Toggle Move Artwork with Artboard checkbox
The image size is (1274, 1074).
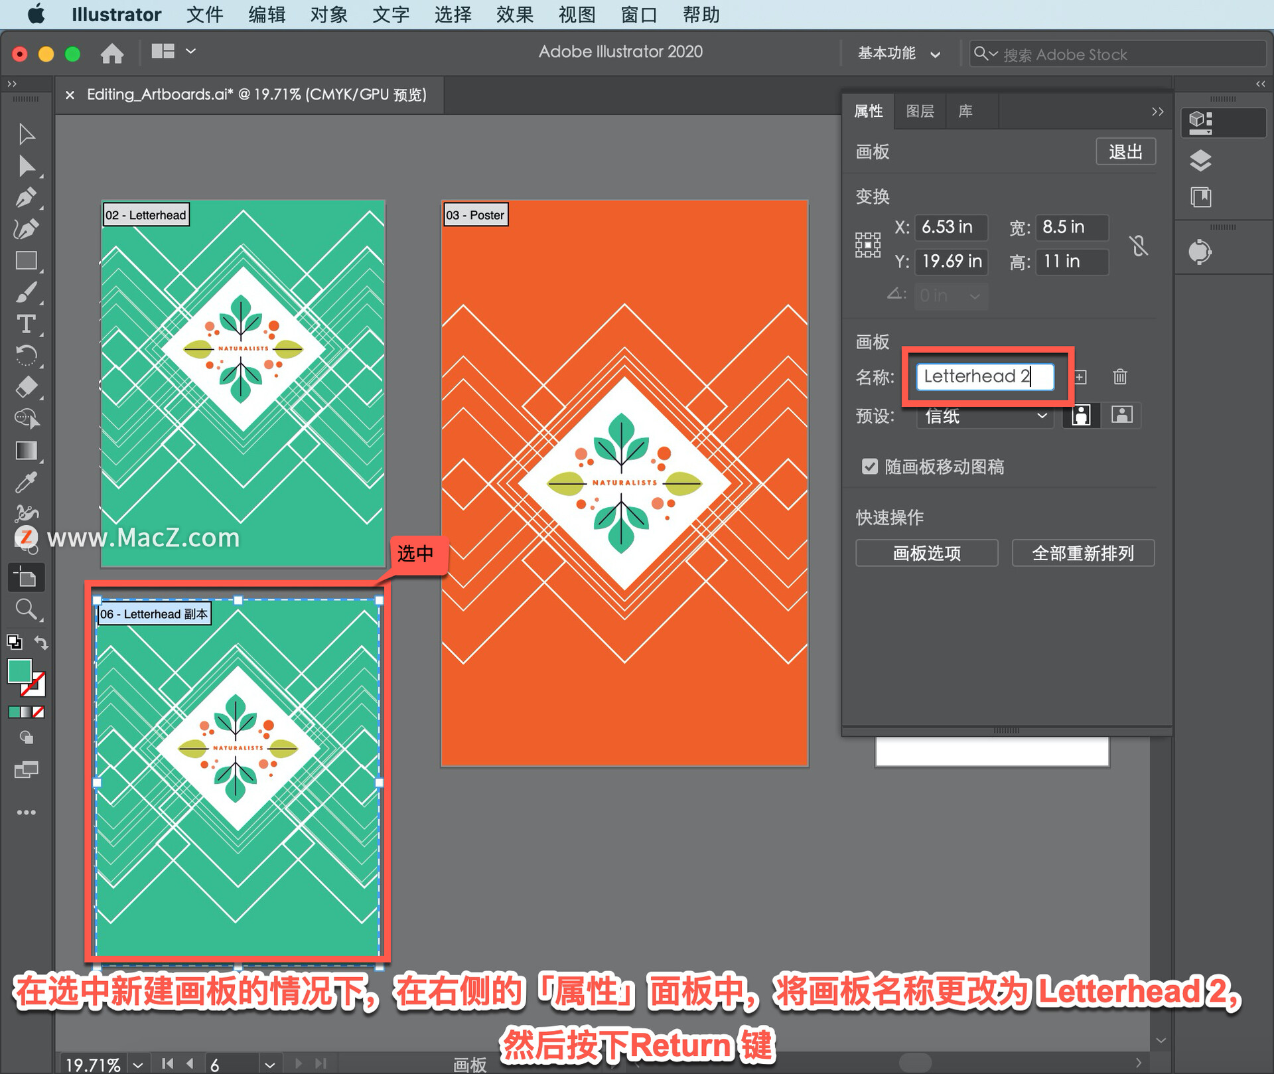(x=869, y=467)
